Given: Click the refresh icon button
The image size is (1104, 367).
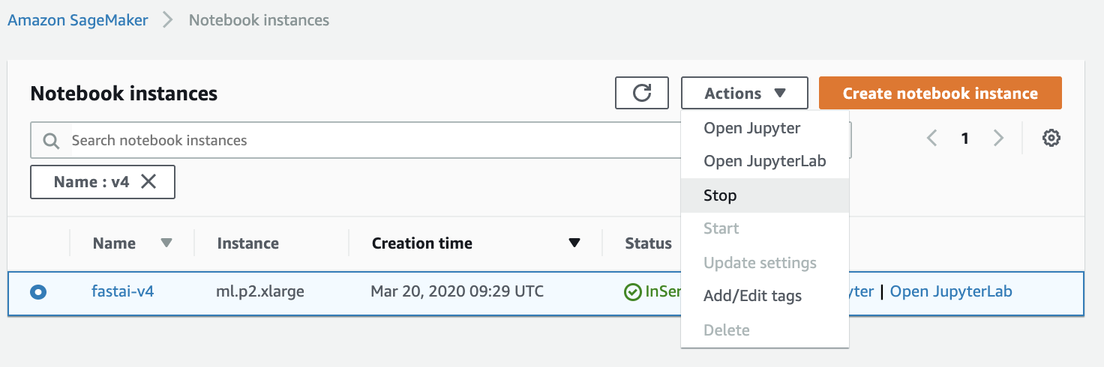Looking at the screenshot, I should pos(641,93).
